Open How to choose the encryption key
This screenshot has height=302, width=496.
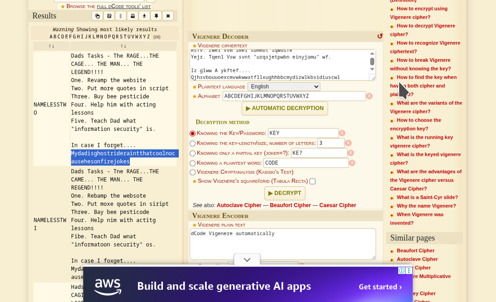415,124
